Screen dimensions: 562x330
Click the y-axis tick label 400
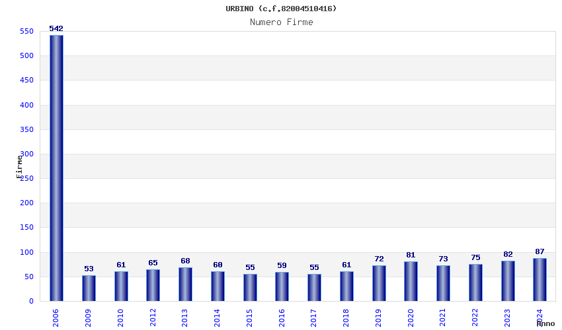[x=27, y=105]
